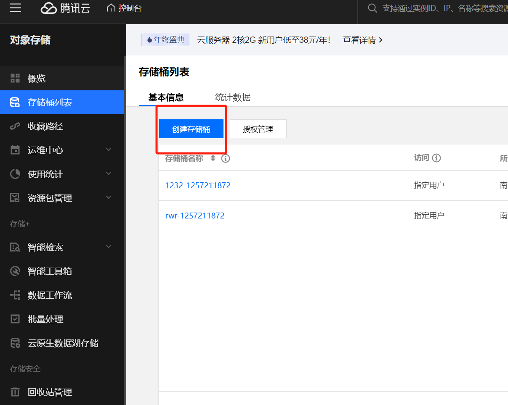This screenshot has height=405, width=508.
Task: Open bucket 1232-1257211872
Action: pyautogui.click(x=198, y=185)
